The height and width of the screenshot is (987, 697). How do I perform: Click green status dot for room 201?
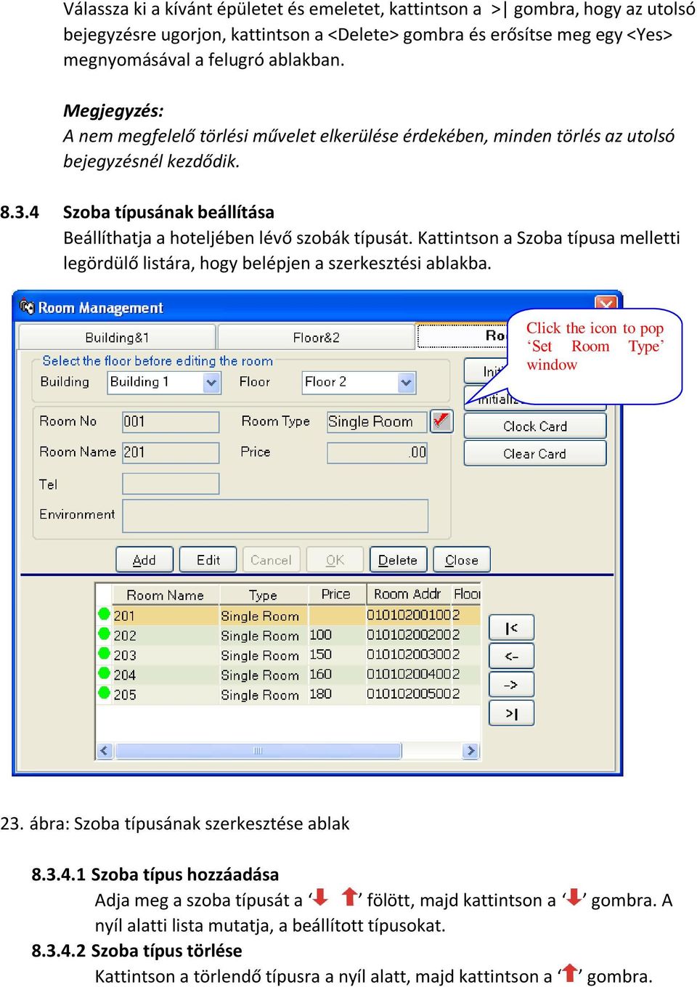coord(104,614)
